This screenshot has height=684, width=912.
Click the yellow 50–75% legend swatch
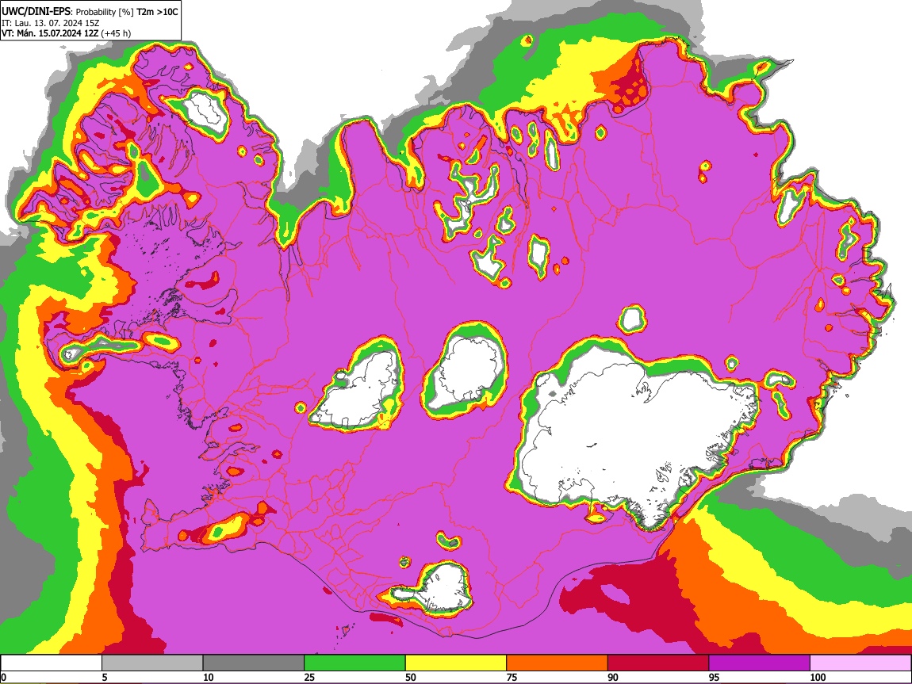point(456,663)
